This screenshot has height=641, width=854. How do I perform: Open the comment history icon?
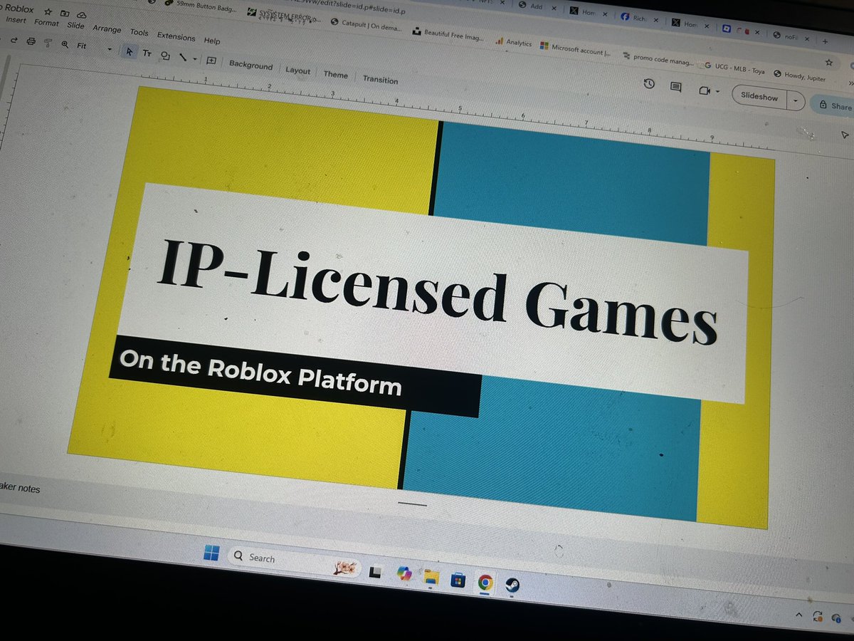click(675, 87)
